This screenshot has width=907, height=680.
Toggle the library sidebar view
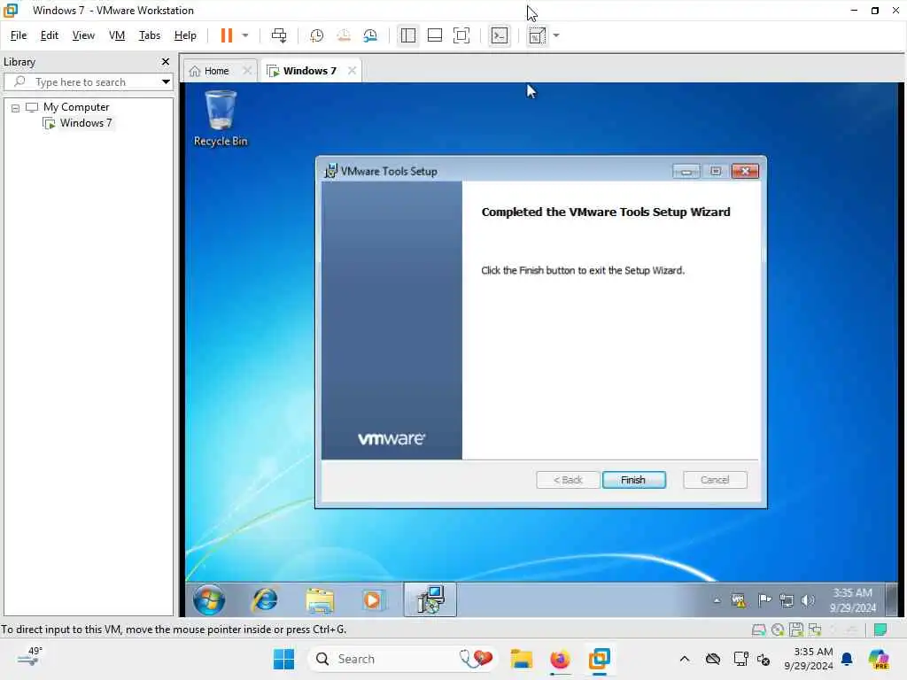pyautogui.click(x=407, y=35)
